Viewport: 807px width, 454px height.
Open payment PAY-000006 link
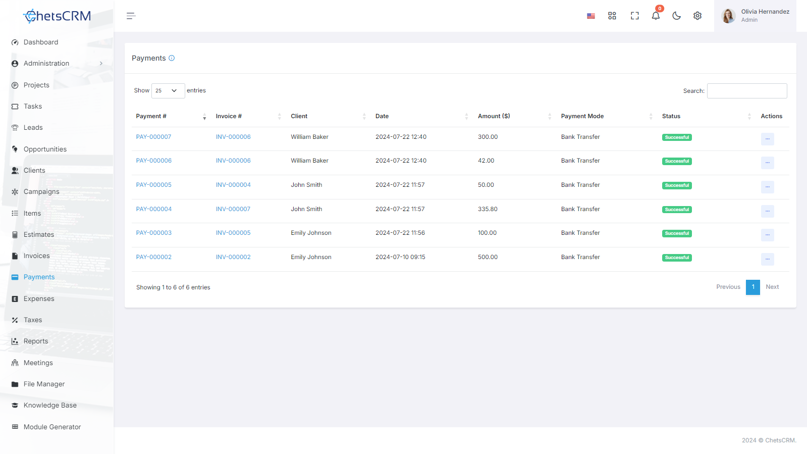[153, 161]
